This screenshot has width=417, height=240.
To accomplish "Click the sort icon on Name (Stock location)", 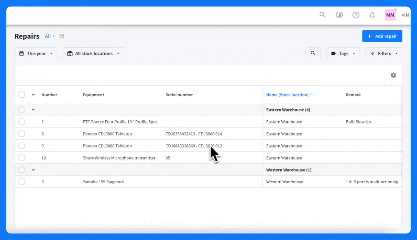I will tap(312, 95).
